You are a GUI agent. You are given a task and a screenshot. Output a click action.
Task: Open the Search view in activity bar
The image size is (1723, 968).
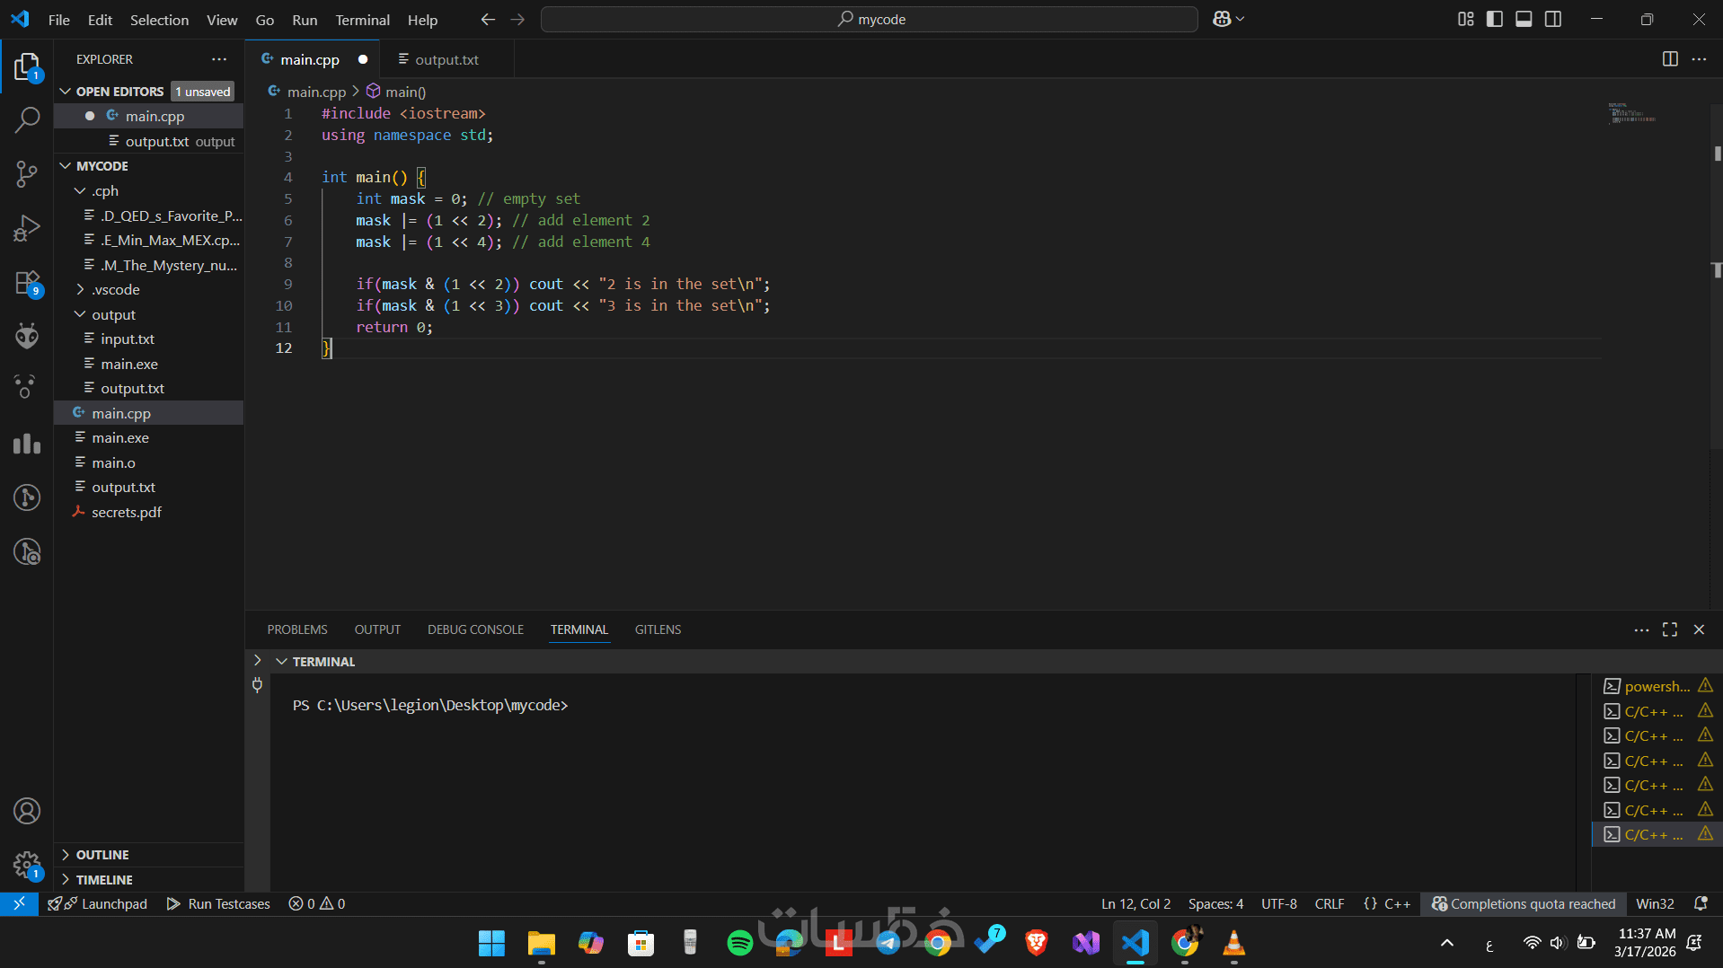[x=27, y=119]
